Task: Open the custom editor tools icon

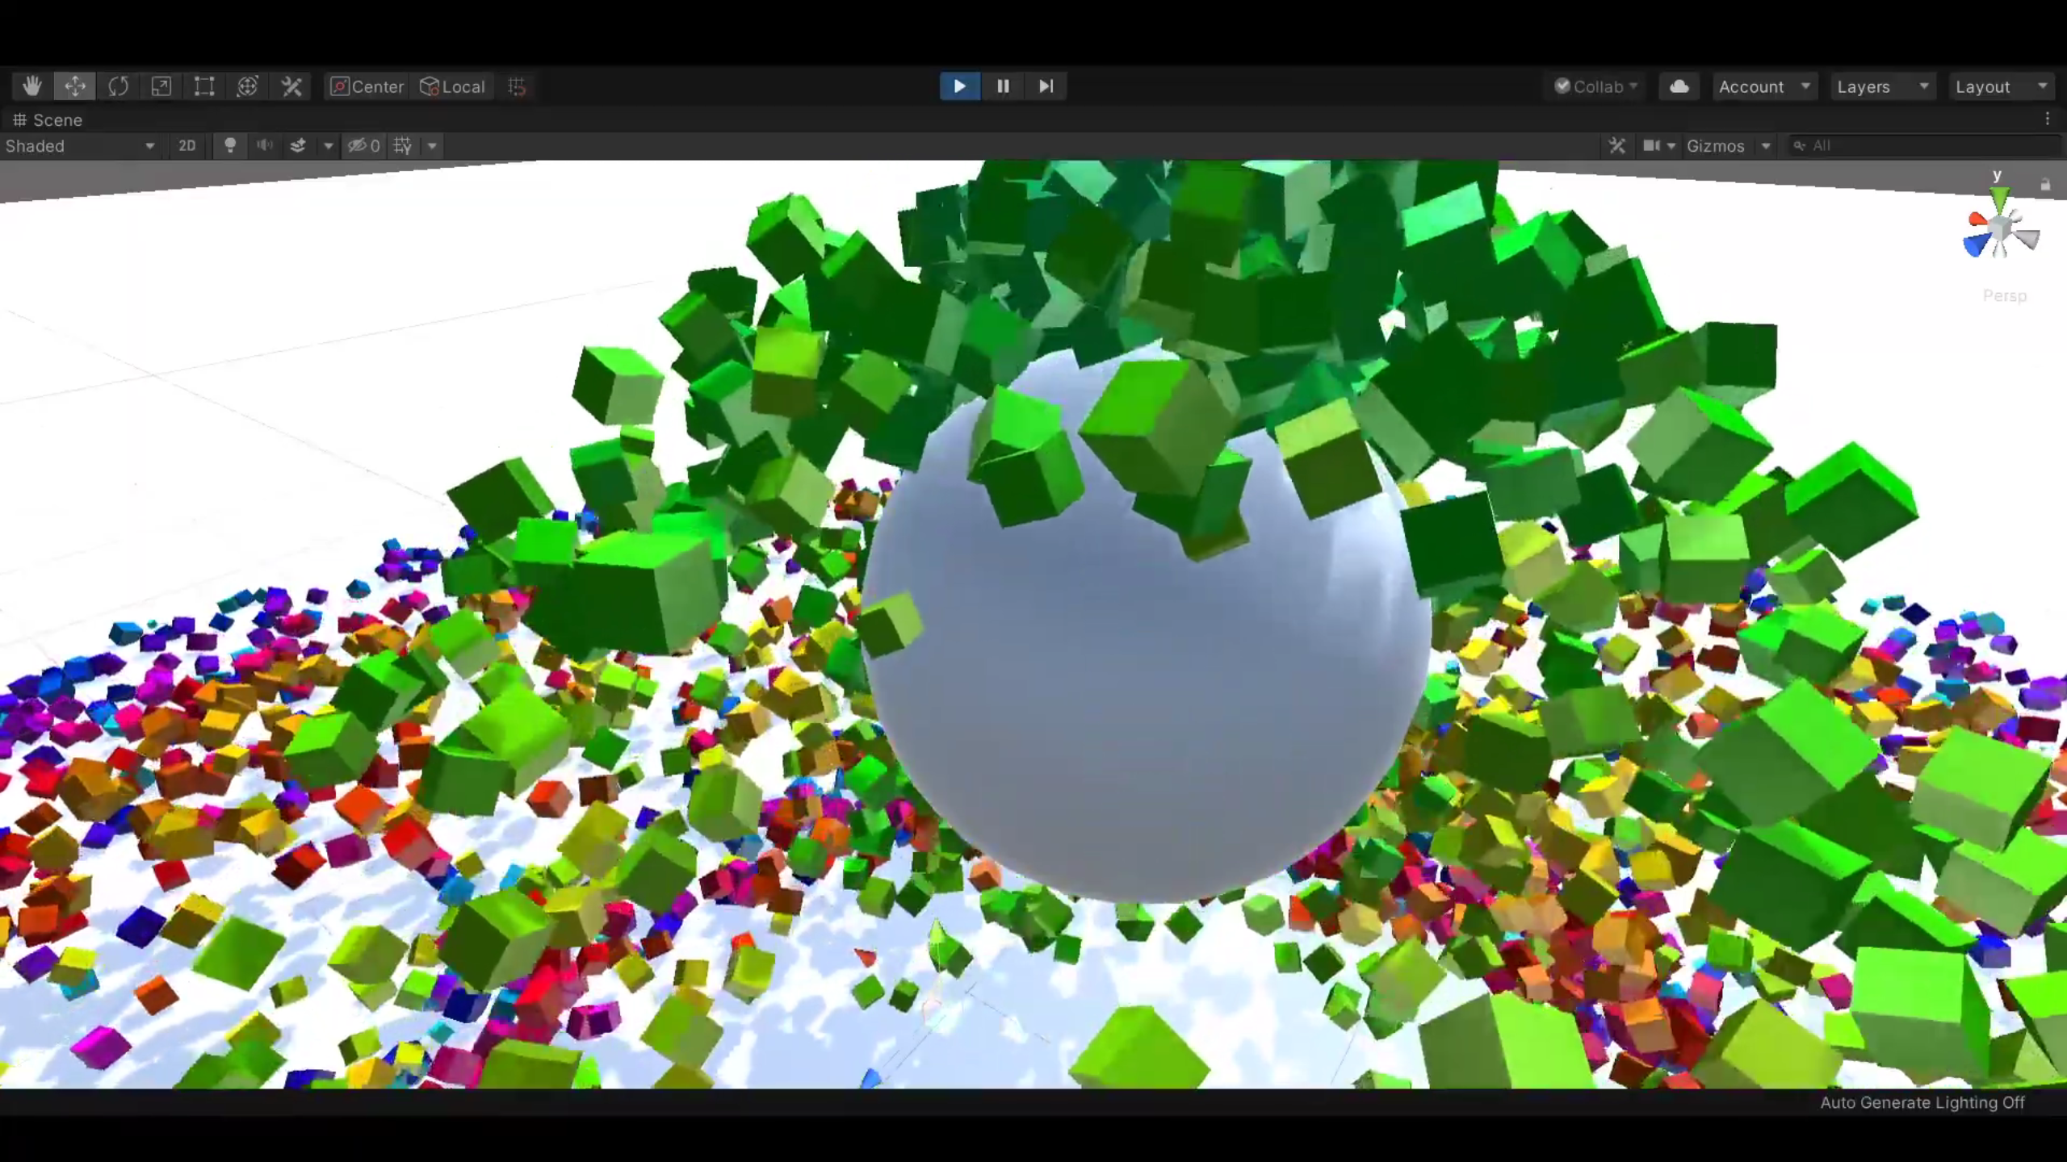Action: click(x=291, y=86)
